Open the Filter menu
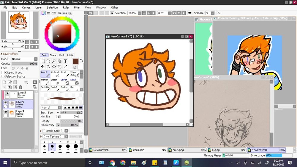Viewport: 297px width, 167px height. pos(77,7)
